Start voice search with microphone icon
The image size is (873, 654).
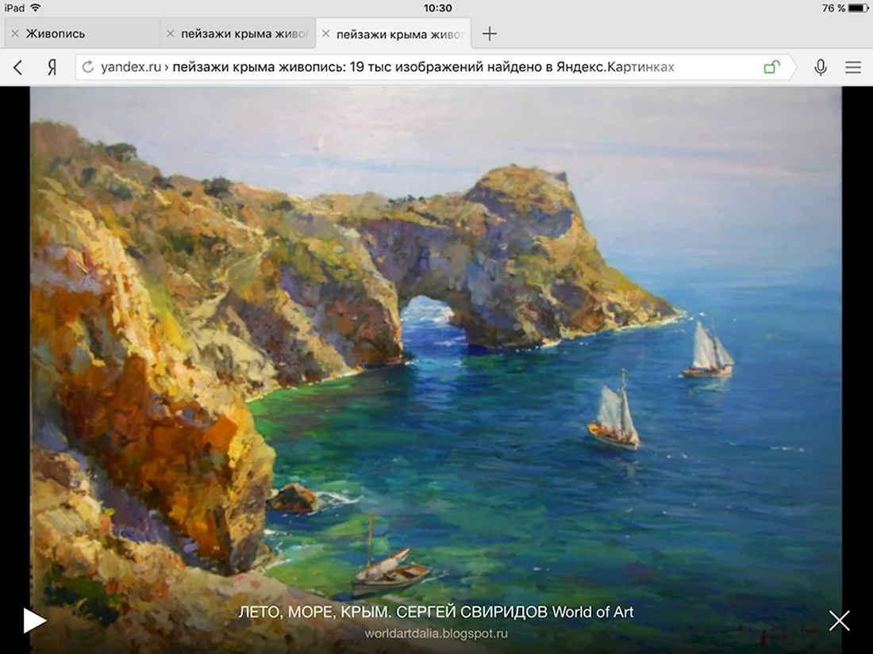[x=821, y=67]
